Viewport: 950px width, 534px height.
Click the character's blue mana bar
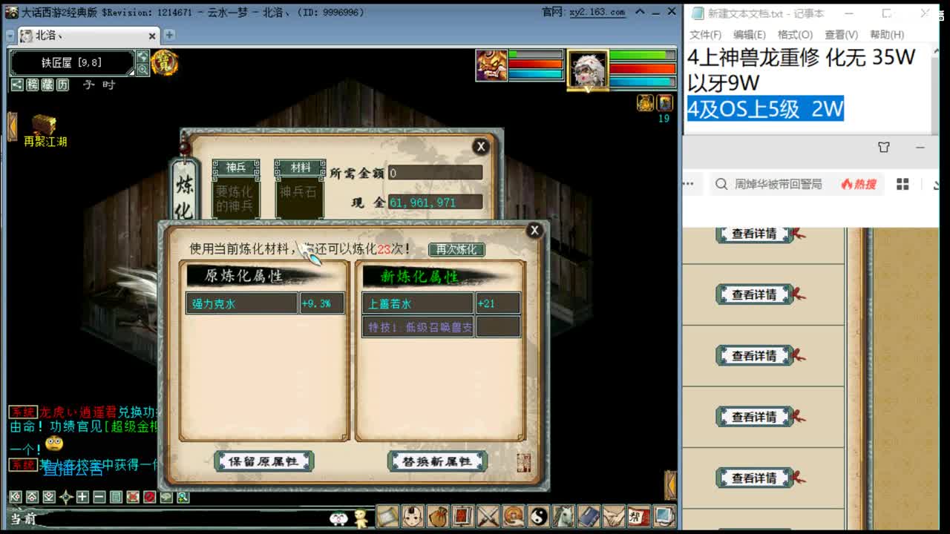click(643, 82)
